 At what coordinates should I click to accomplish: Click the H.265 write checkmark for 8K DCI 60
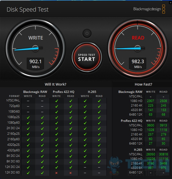tap(85, 162)
